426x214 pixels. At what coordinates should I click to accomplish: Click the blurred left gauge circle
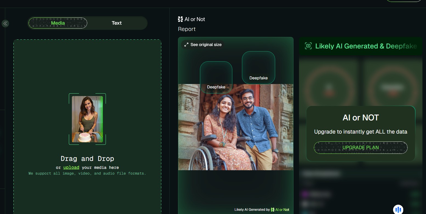tap(329, 88)
